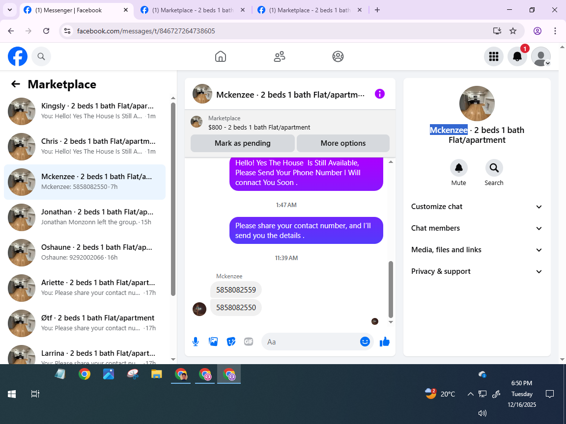Image resolution: width=566 pixels, height=424 pixels.
Task: Open conversation information purple icon
Action: click(x=380, y=94)
